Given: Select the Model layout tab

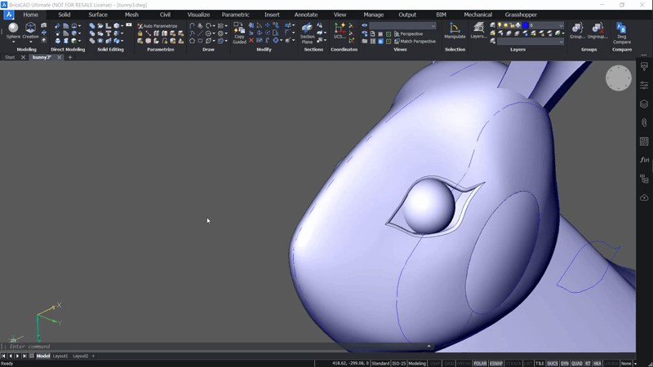Looking at the screenshot, I should (x=43, y=356).
